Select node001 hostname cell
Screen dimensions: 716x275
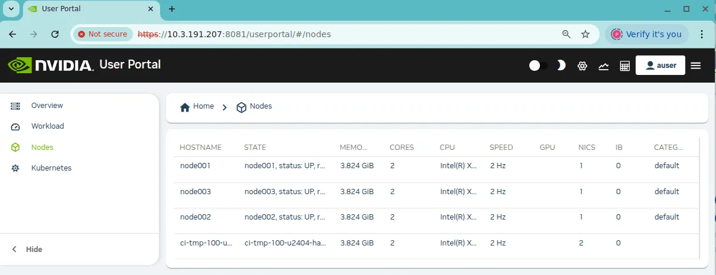[196, 166]
